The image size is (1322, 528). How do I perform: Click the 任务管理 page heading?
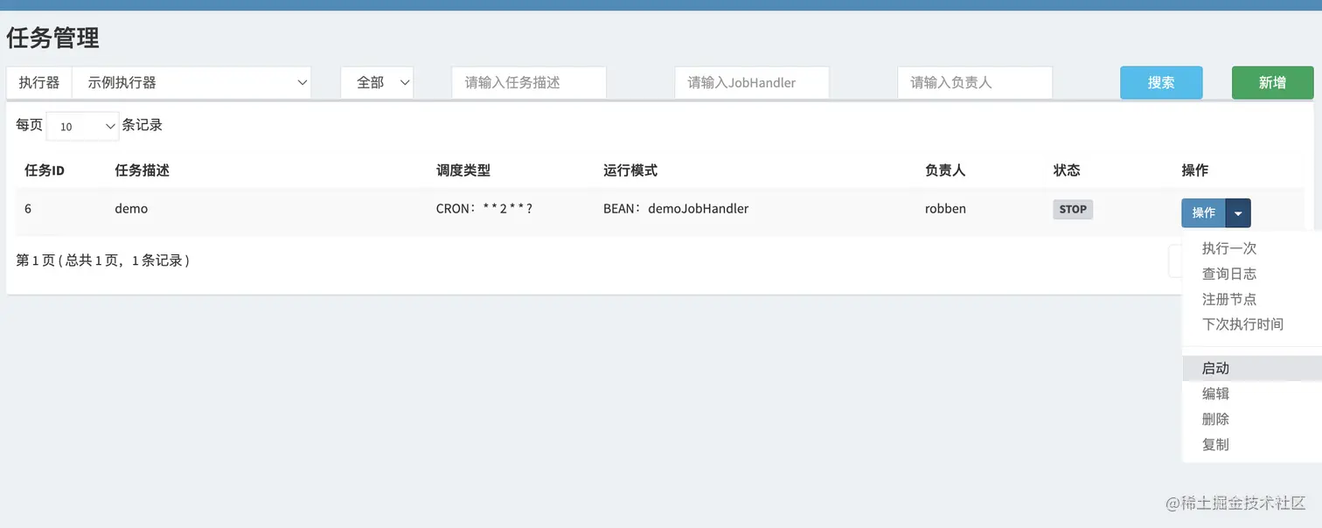coord(52,38)
